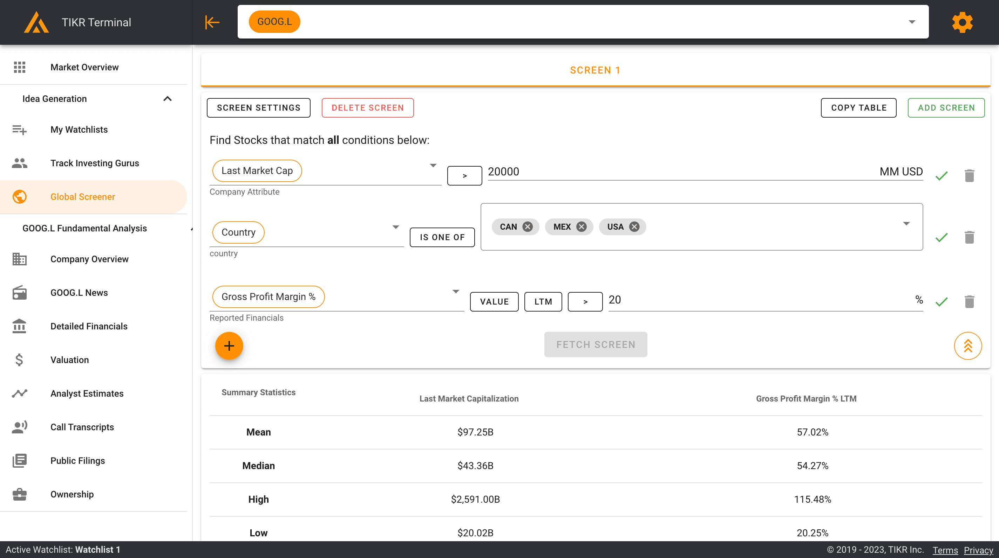Open the Global Screener section
The image size is (999, 558).
click(82, 196)
